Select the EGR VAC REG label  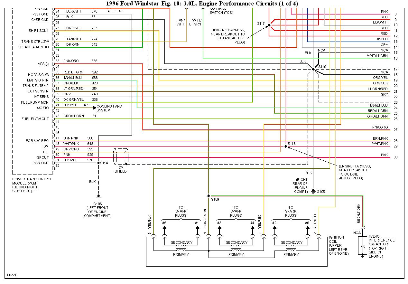37,141
